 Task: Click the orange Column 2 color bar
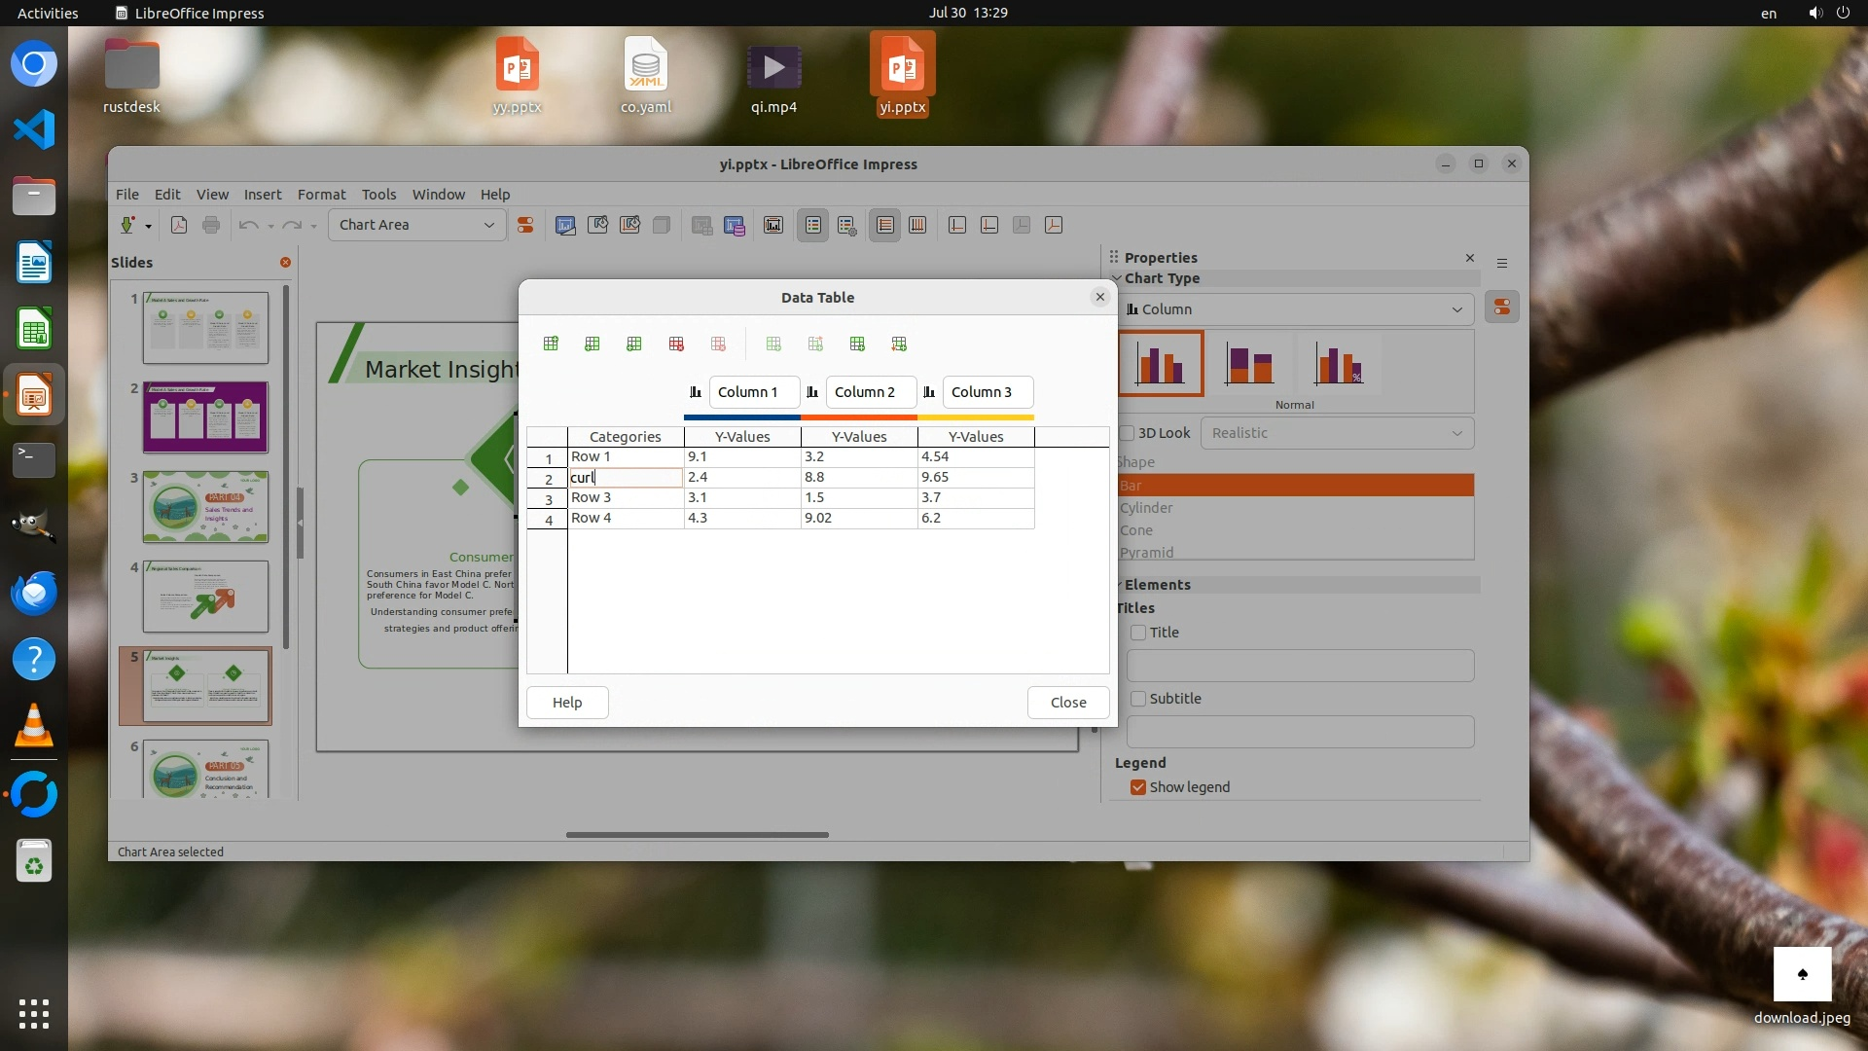tap(858, 417)
